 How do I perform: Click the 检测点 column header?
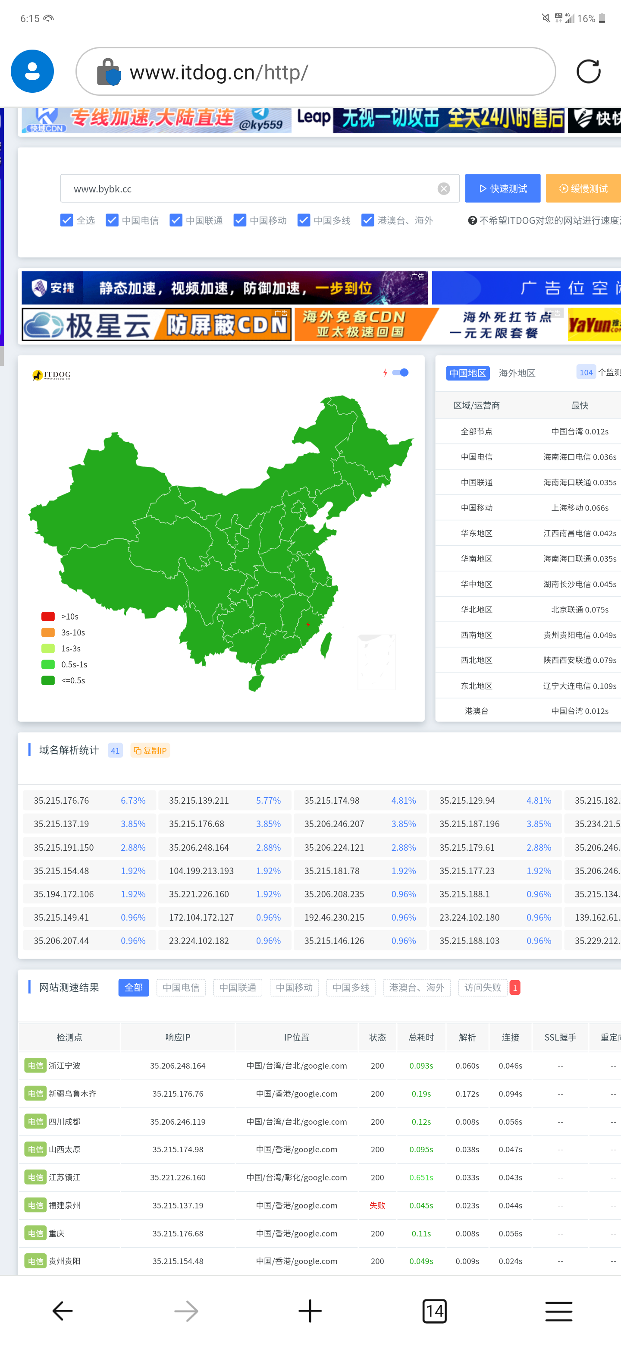pos(69,1037)
